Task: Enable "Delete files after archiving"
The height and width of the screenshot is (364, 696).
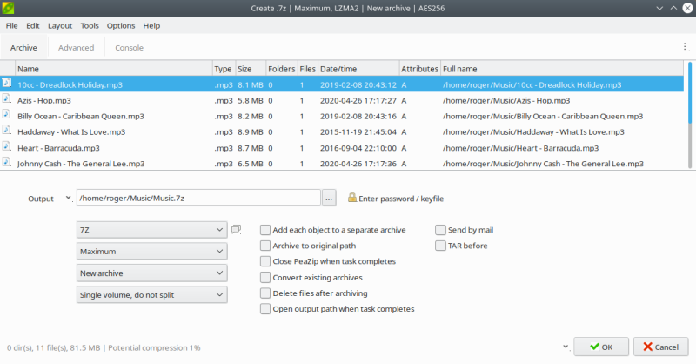Action: coord(265,293)
